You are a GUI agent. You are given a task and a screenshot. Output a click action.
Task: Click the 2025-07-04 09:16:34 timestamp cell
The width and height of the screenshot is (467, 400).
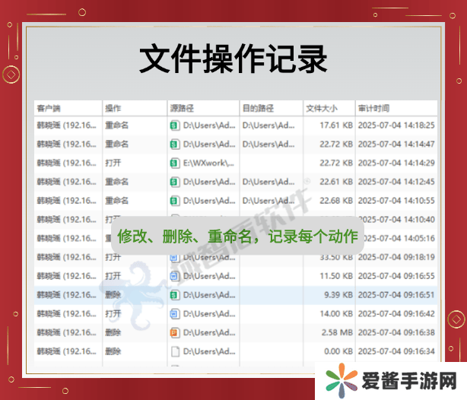pos(396,351)
